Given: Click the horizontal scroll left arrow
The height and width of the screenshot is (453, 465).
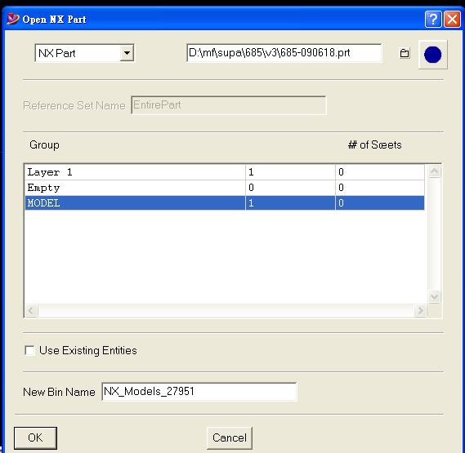Looking at the screenshot, I should tap(31, 310).
